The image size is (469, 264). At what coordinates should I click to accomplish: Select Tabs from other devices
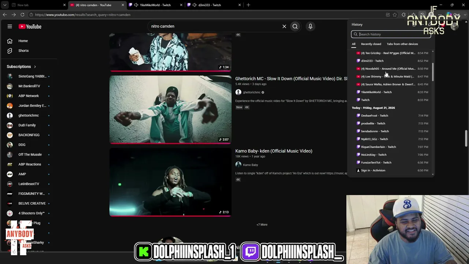(402, 44)
